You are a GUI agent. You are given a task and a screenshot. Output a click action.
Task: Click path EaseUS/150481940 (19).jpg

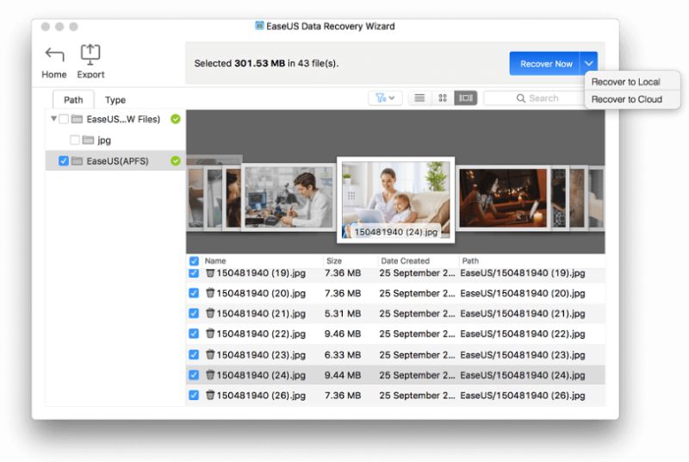[x=523, y=273]
